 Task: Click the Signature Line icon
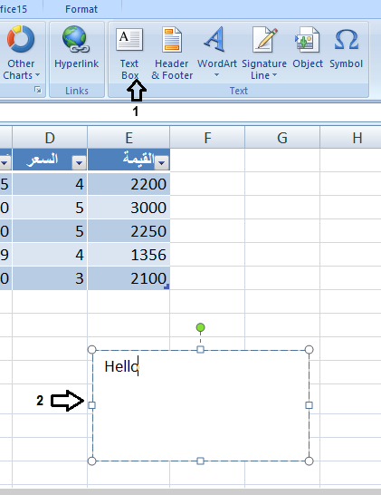click(x=265, y=40)
